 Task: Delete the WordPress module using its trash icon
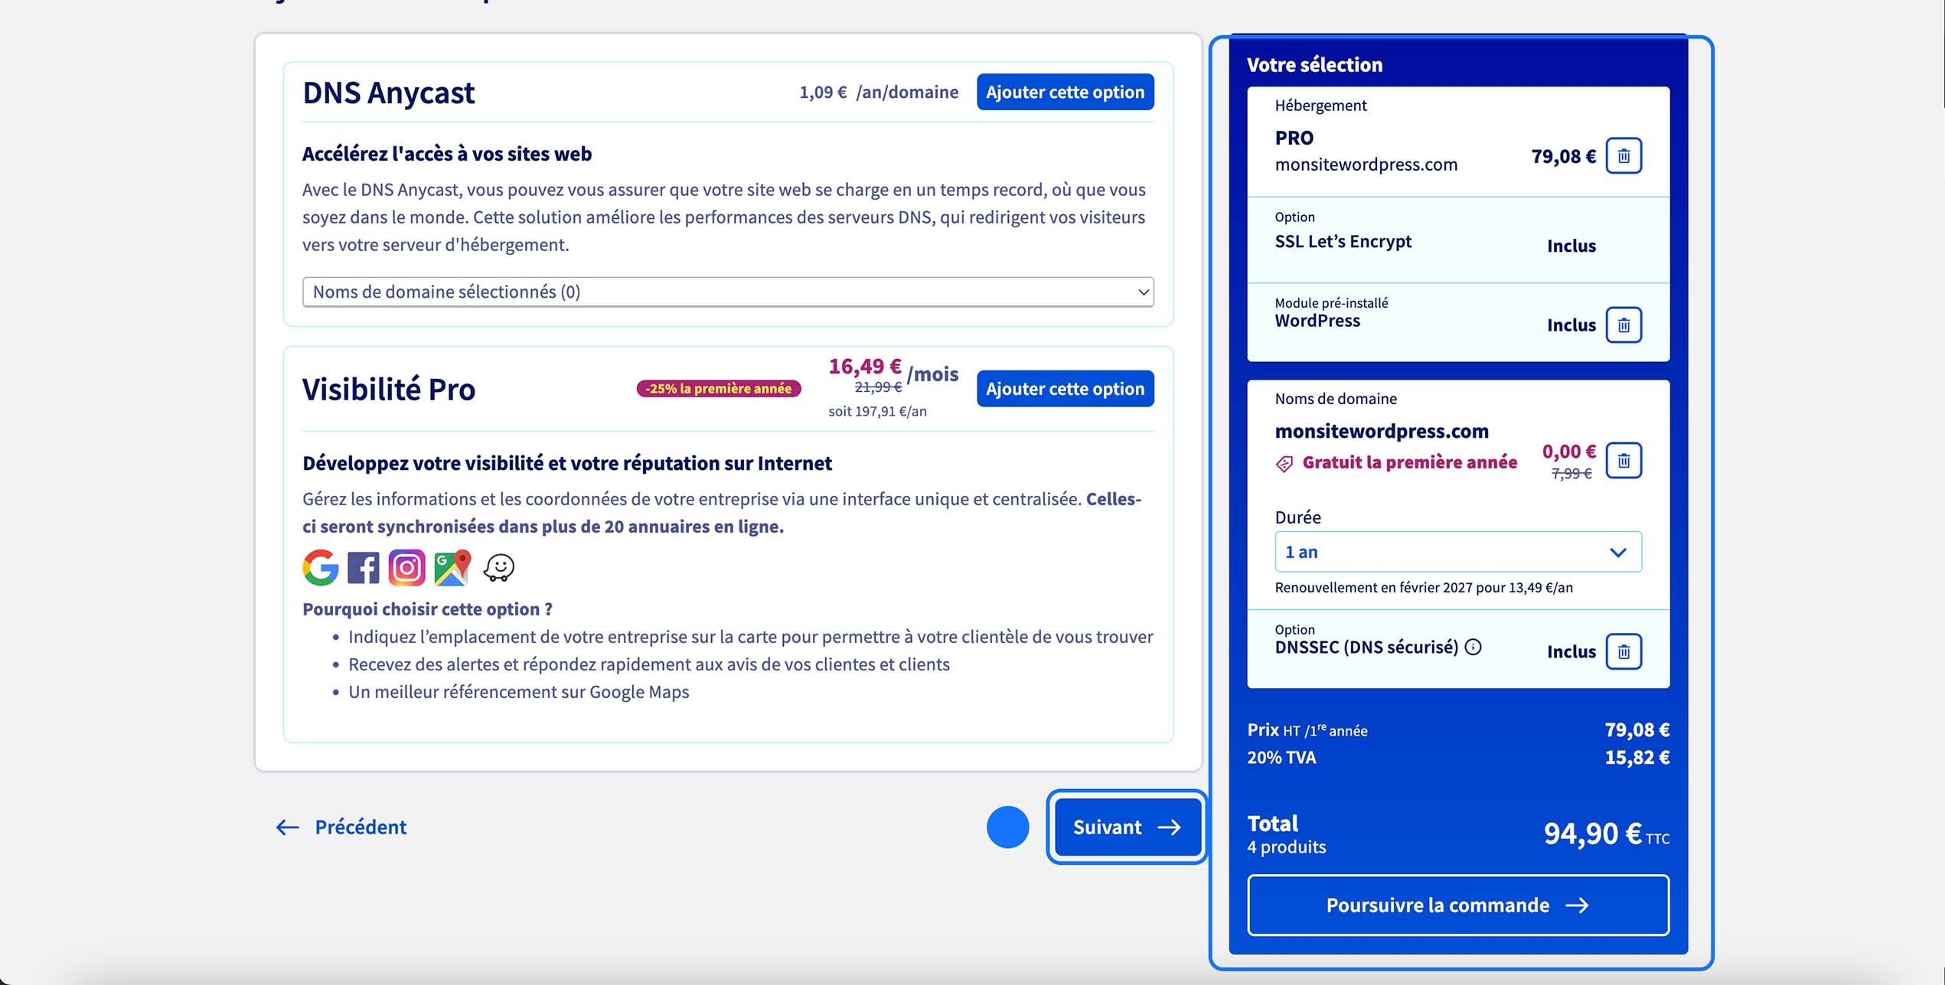click(1623, 325)
